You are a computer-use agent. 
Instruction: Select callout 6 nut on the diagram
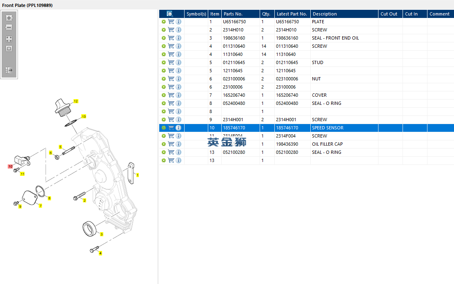click(51, 153)
